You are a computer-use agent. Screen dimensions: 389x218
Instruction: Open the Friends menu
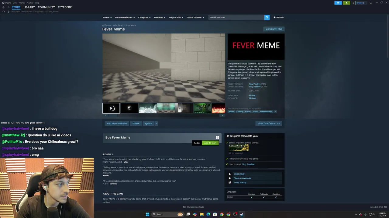(22, 3)
